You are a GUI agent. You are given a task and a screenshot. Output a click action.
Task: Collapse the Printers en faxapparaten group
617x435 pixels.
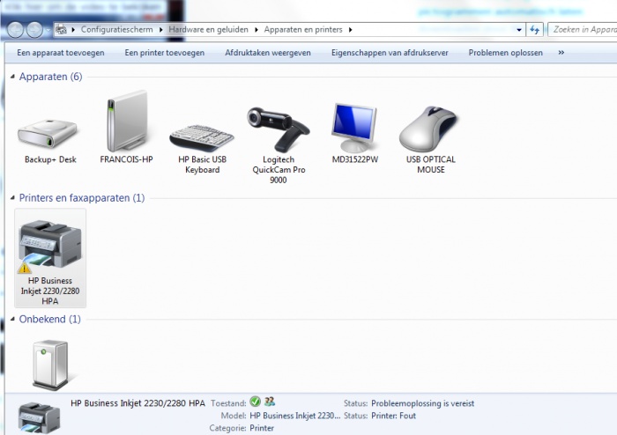12,197
